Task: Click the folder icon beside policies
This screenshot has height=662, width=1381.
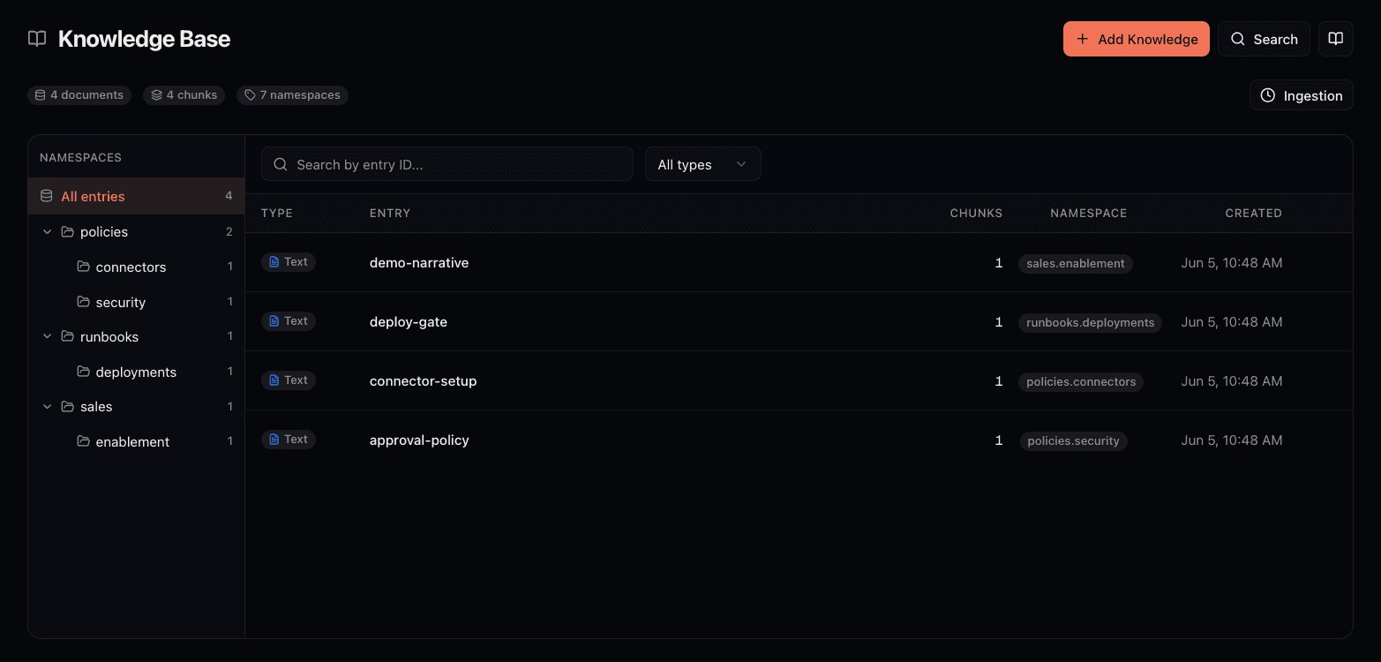Action: point(68,231)
